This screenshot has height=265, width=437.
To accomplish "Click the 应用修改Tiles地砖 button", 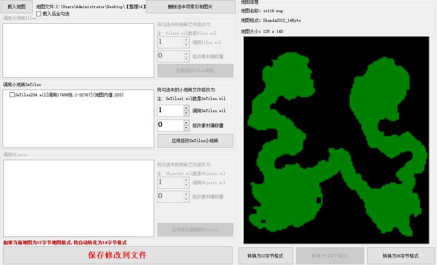I will click(195, 70).
